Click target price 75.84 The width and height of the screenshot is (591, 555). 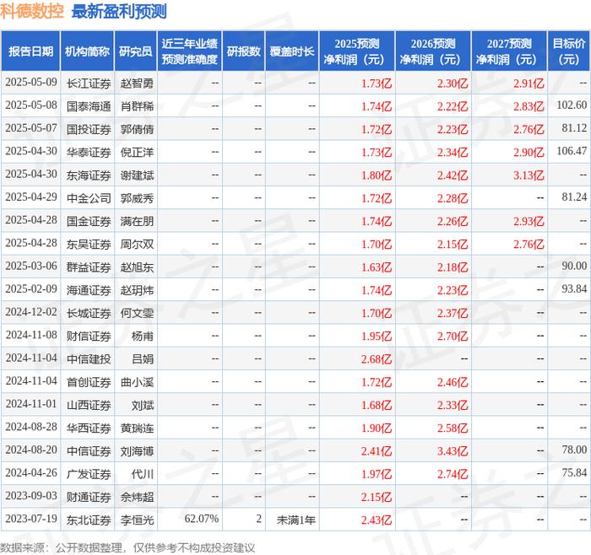click(x=574, y=473)
